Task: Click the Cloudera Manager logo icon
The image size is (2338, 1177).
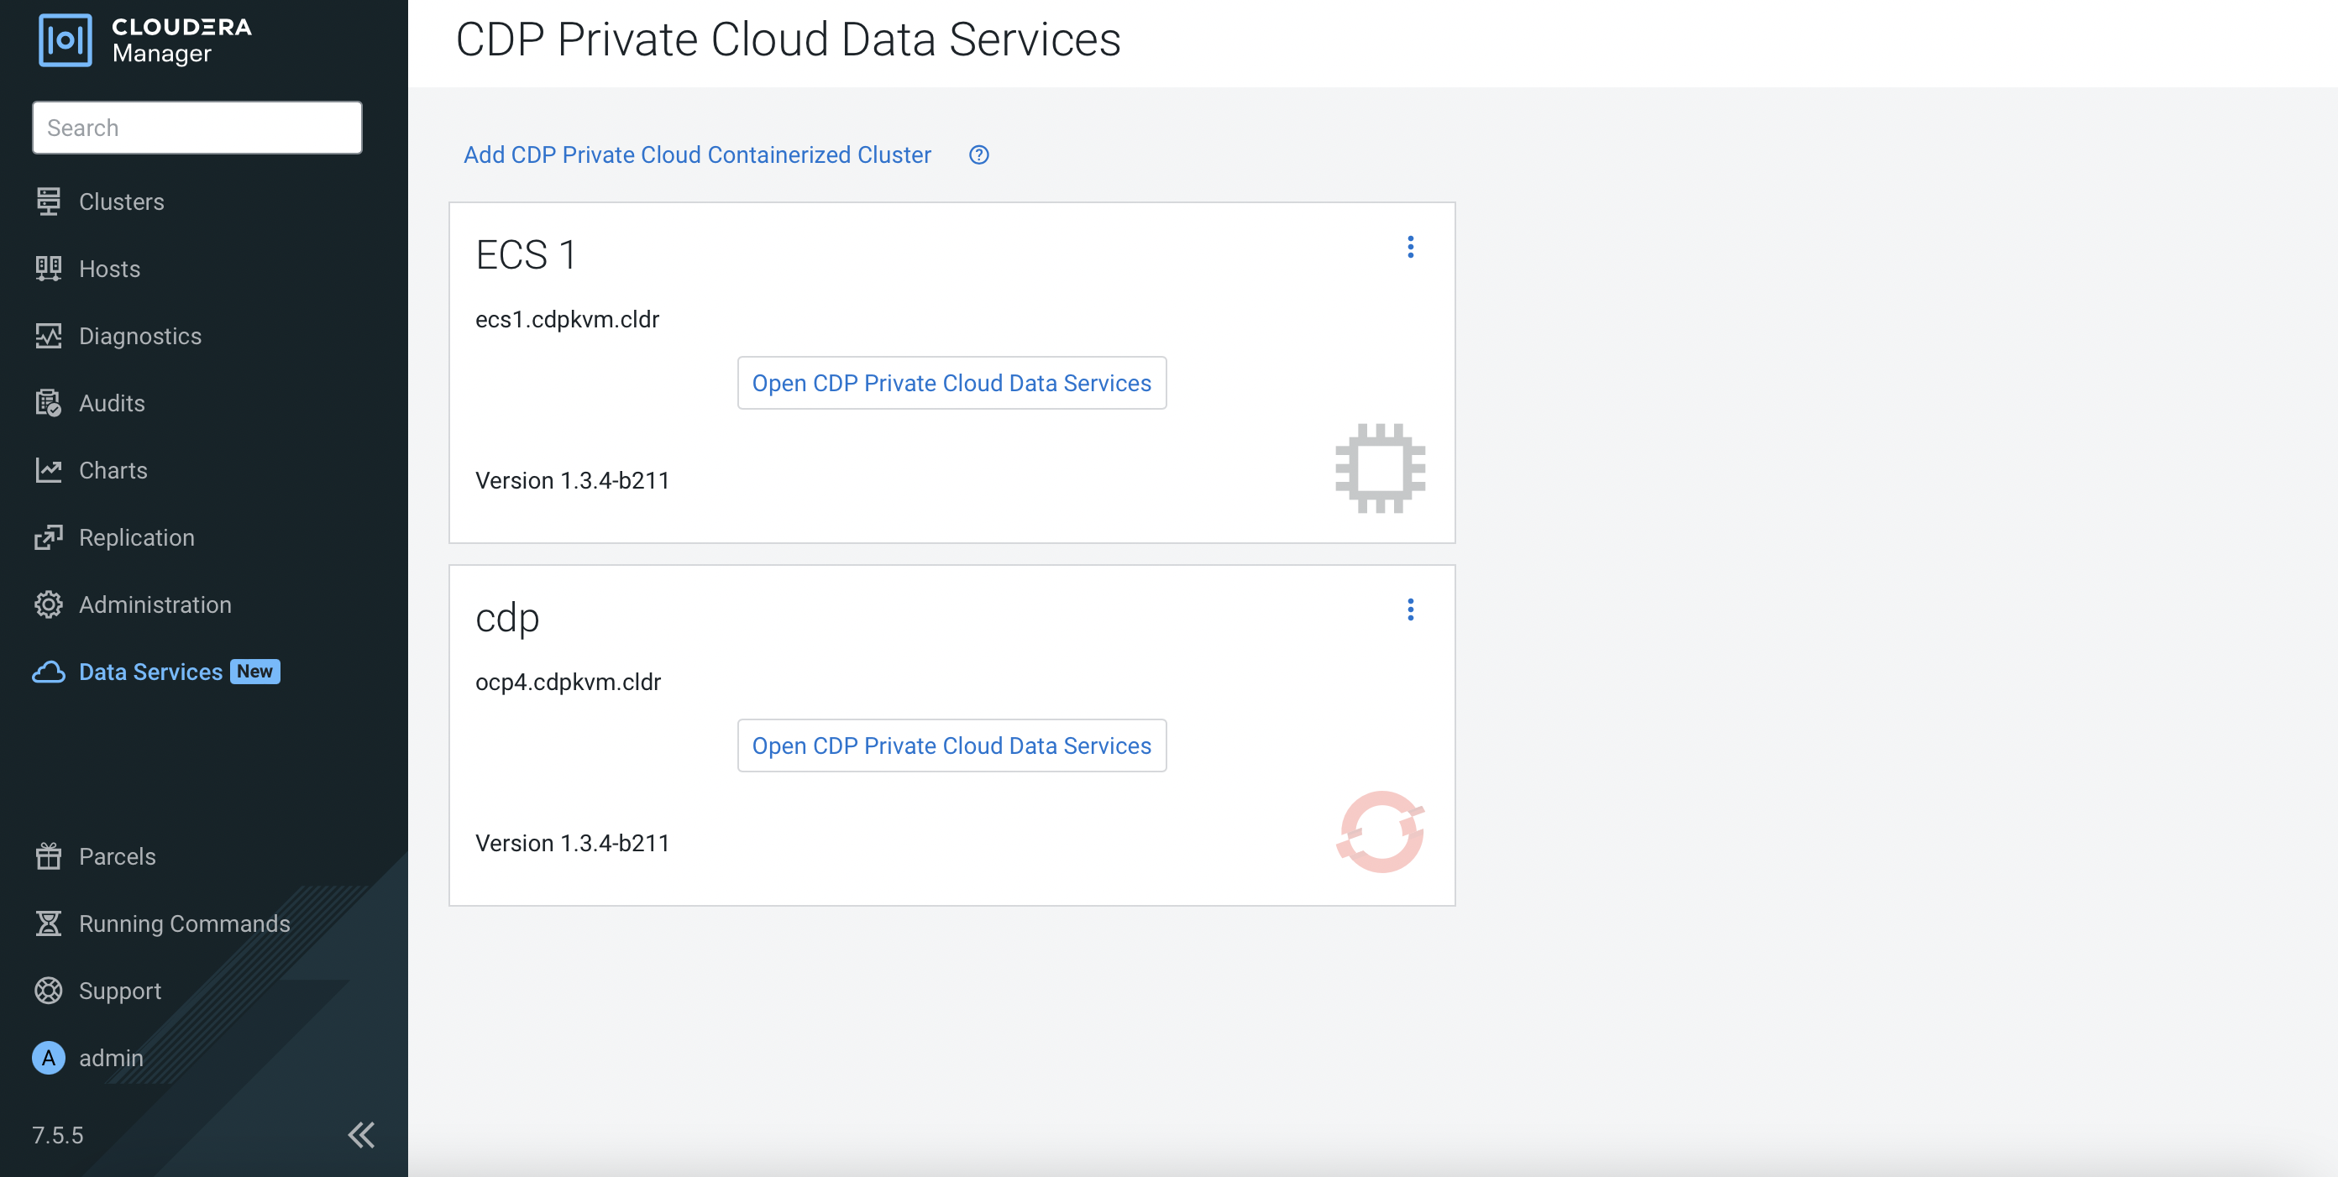Action: click(65, 40)
